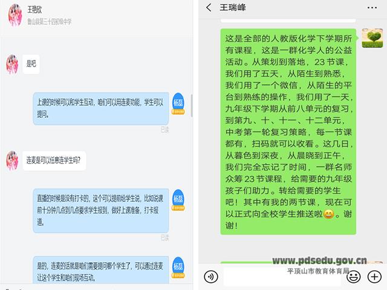Viewport: 387px width, 290px height.
Task: Open the three-dot more options menu
Action: pyautogui.click(x=372, y=8)
